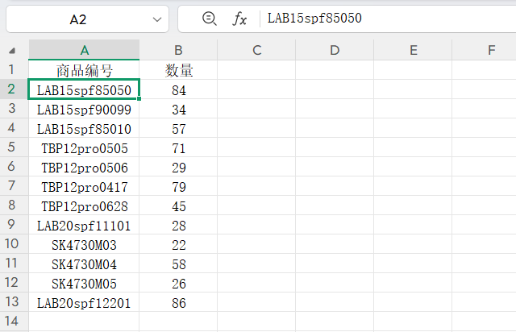Select cell containing TBP12pro0505
Screen dimensions: 516x332
(85, 147)
